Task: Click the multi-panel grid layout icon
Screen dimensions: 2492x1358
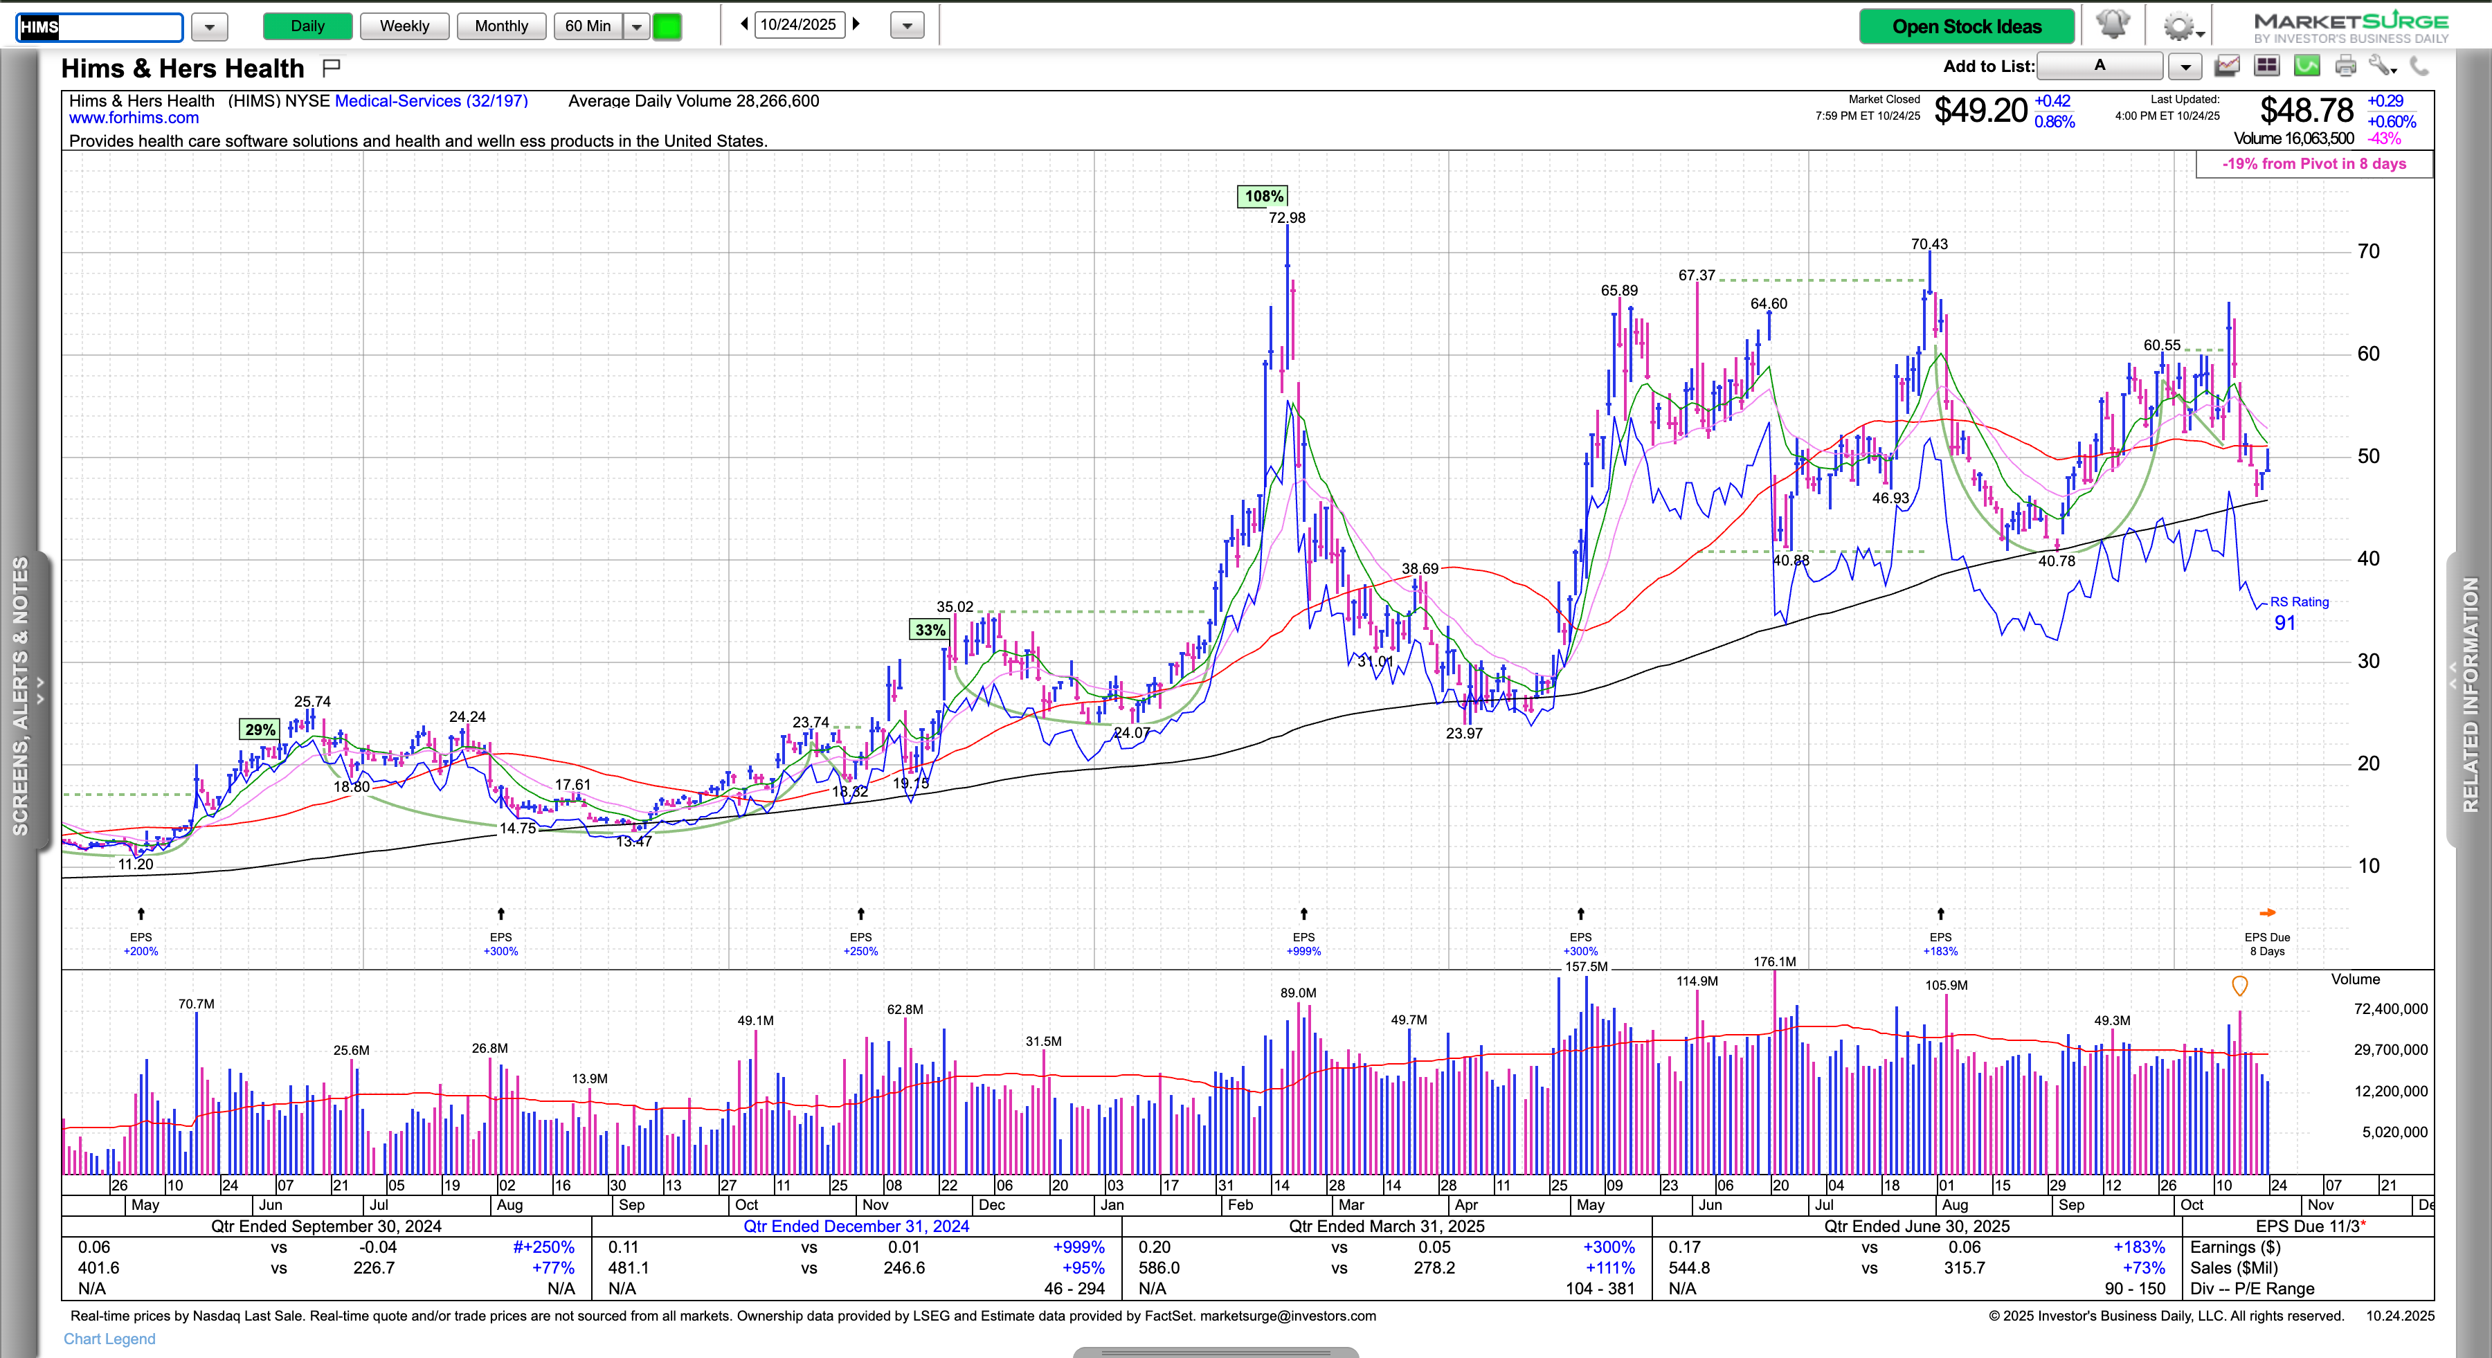Action: pyautogui.click(x=2266, y=66)
